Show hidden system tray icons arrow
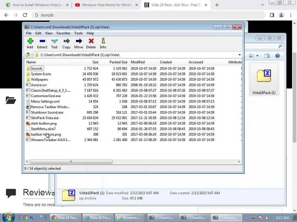This screenshot has width=297, height=222. click(x=247, y=218)
